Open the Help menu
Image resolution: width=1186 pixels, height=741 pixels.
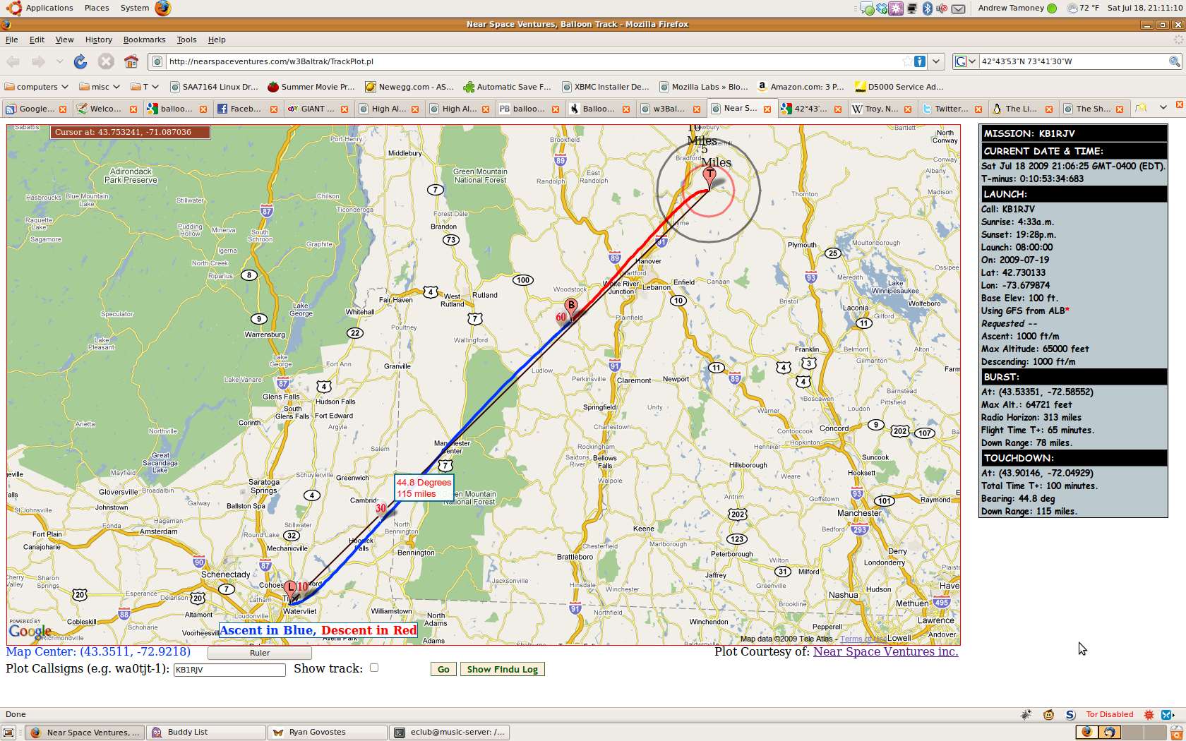click(217, 40)
